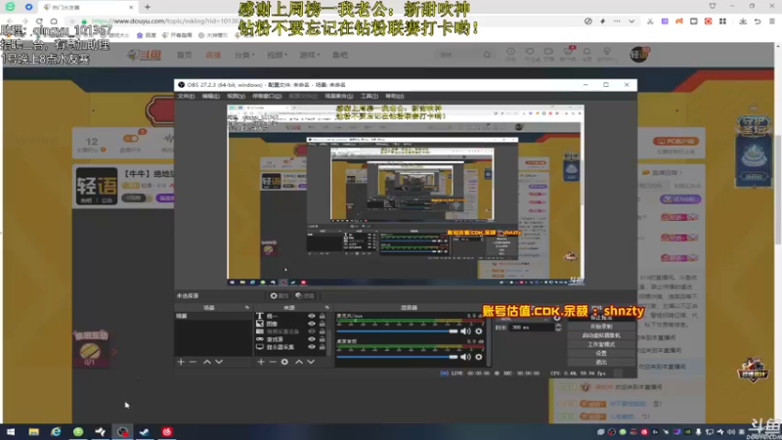
Task: Open the Windows Start menu
Action: click(x=11, y=431)
